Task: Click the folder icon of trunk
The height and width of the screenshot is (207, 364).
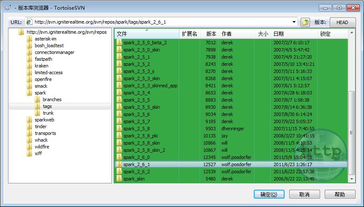Action: [x=38, y=113]
